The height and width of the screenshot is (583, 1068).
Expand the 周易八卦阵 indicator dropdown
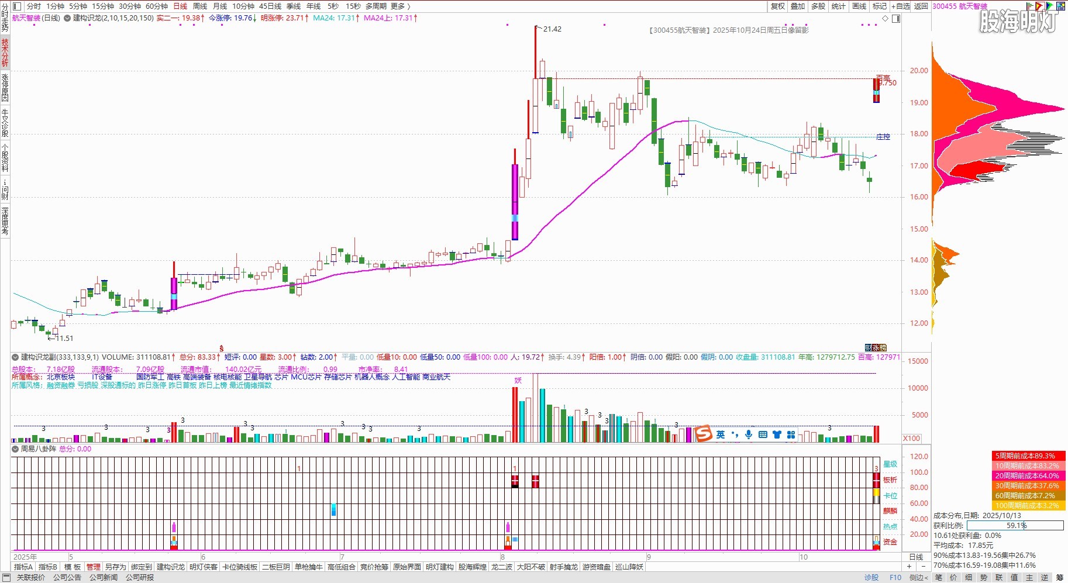(15, 449)
